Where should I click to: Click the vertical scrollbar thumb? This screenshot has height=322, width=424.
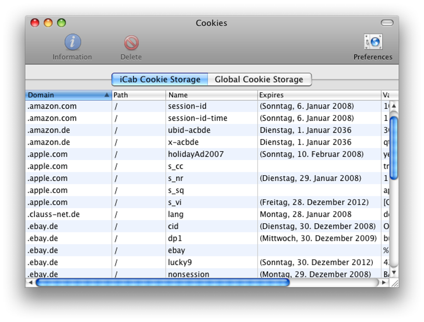point(394,148)
